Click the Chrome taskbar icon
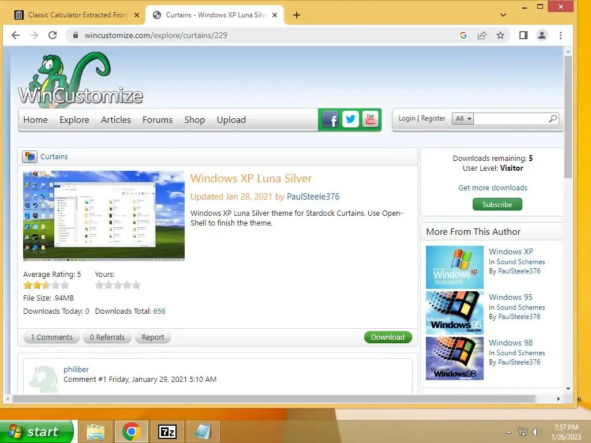 tap(132, 431)
